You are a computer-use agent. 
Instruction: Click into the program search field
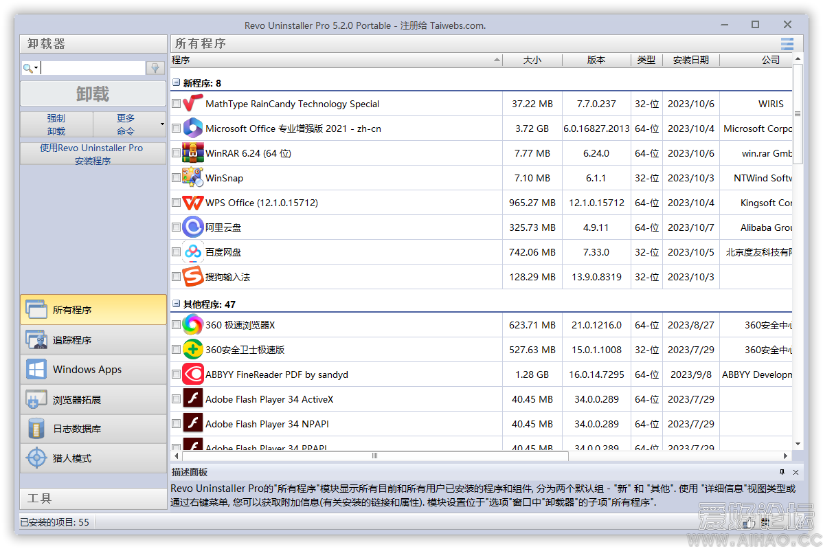click(x=93, y=68)
